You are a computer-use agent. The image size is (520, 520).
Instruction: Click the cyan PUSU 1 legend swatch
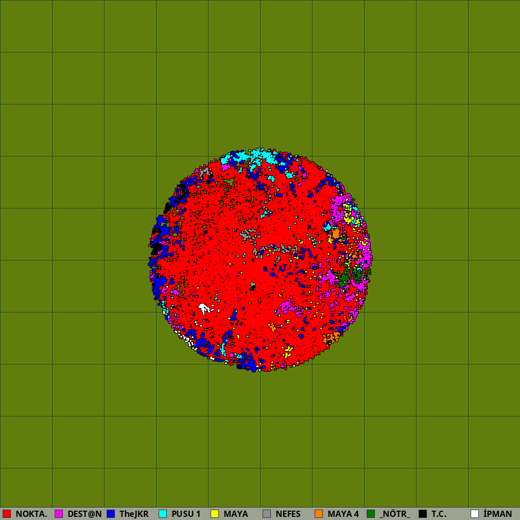pyautogui.click(x=163, y=514)
